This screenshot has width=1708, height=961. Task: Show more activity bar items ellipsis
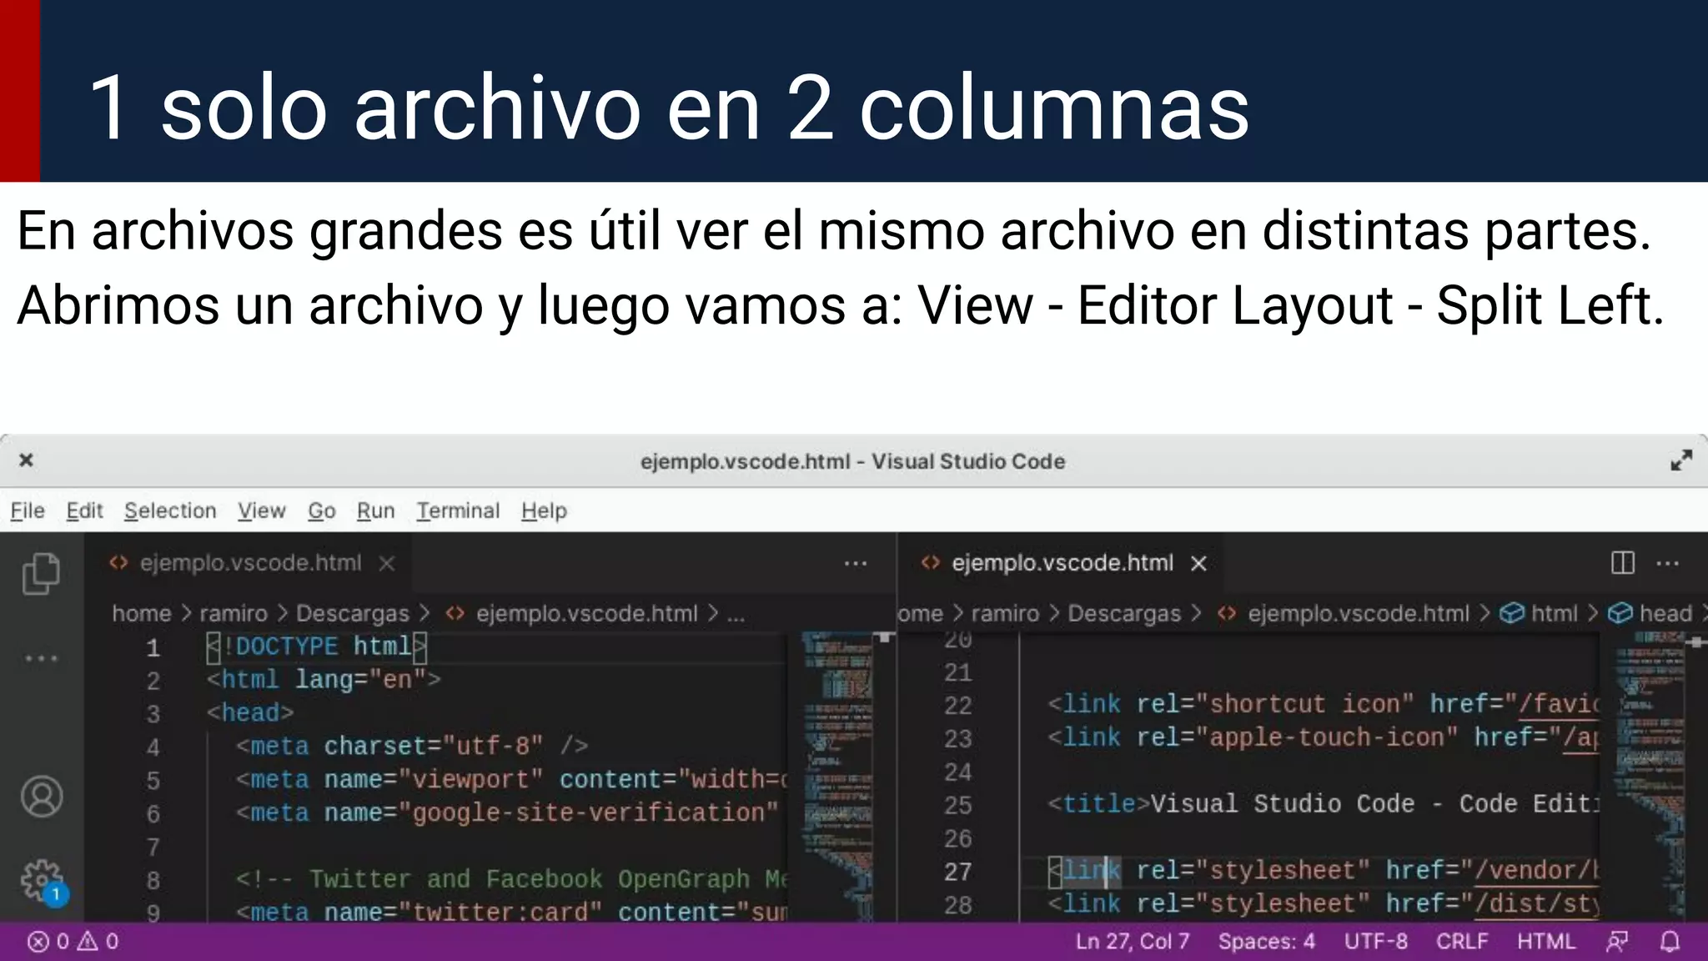pos(41,658)
